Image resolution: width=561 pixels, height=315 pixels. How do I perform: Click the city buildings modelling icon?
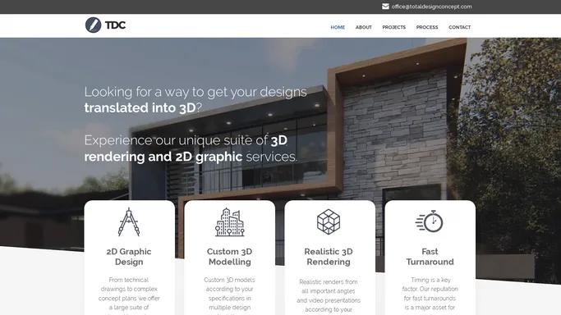point(230,222)
